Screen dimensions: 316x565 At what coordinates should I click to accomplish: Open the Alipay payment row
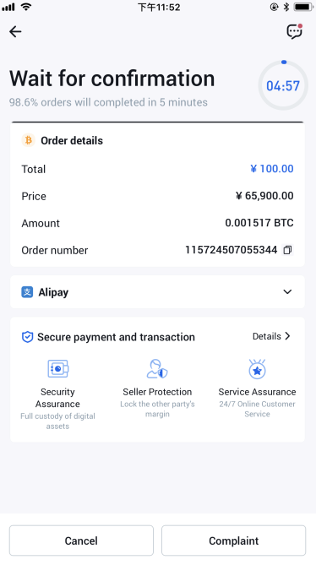pos(157,292)
